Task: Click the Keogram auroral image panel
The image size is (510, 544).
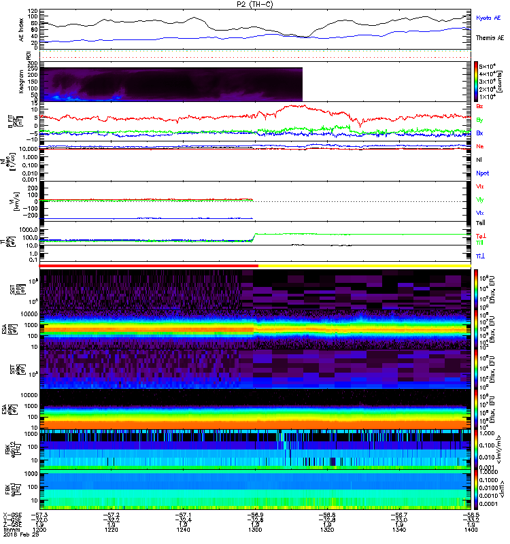Action: 171,84
